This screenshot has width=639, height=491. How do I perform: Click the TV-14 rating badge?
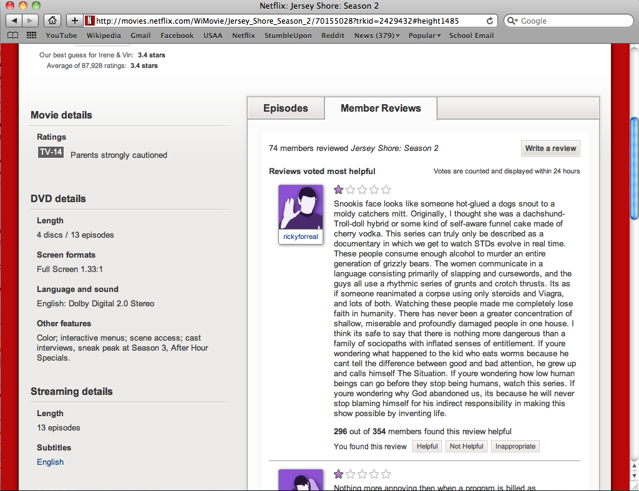click(x=51, y=152)
